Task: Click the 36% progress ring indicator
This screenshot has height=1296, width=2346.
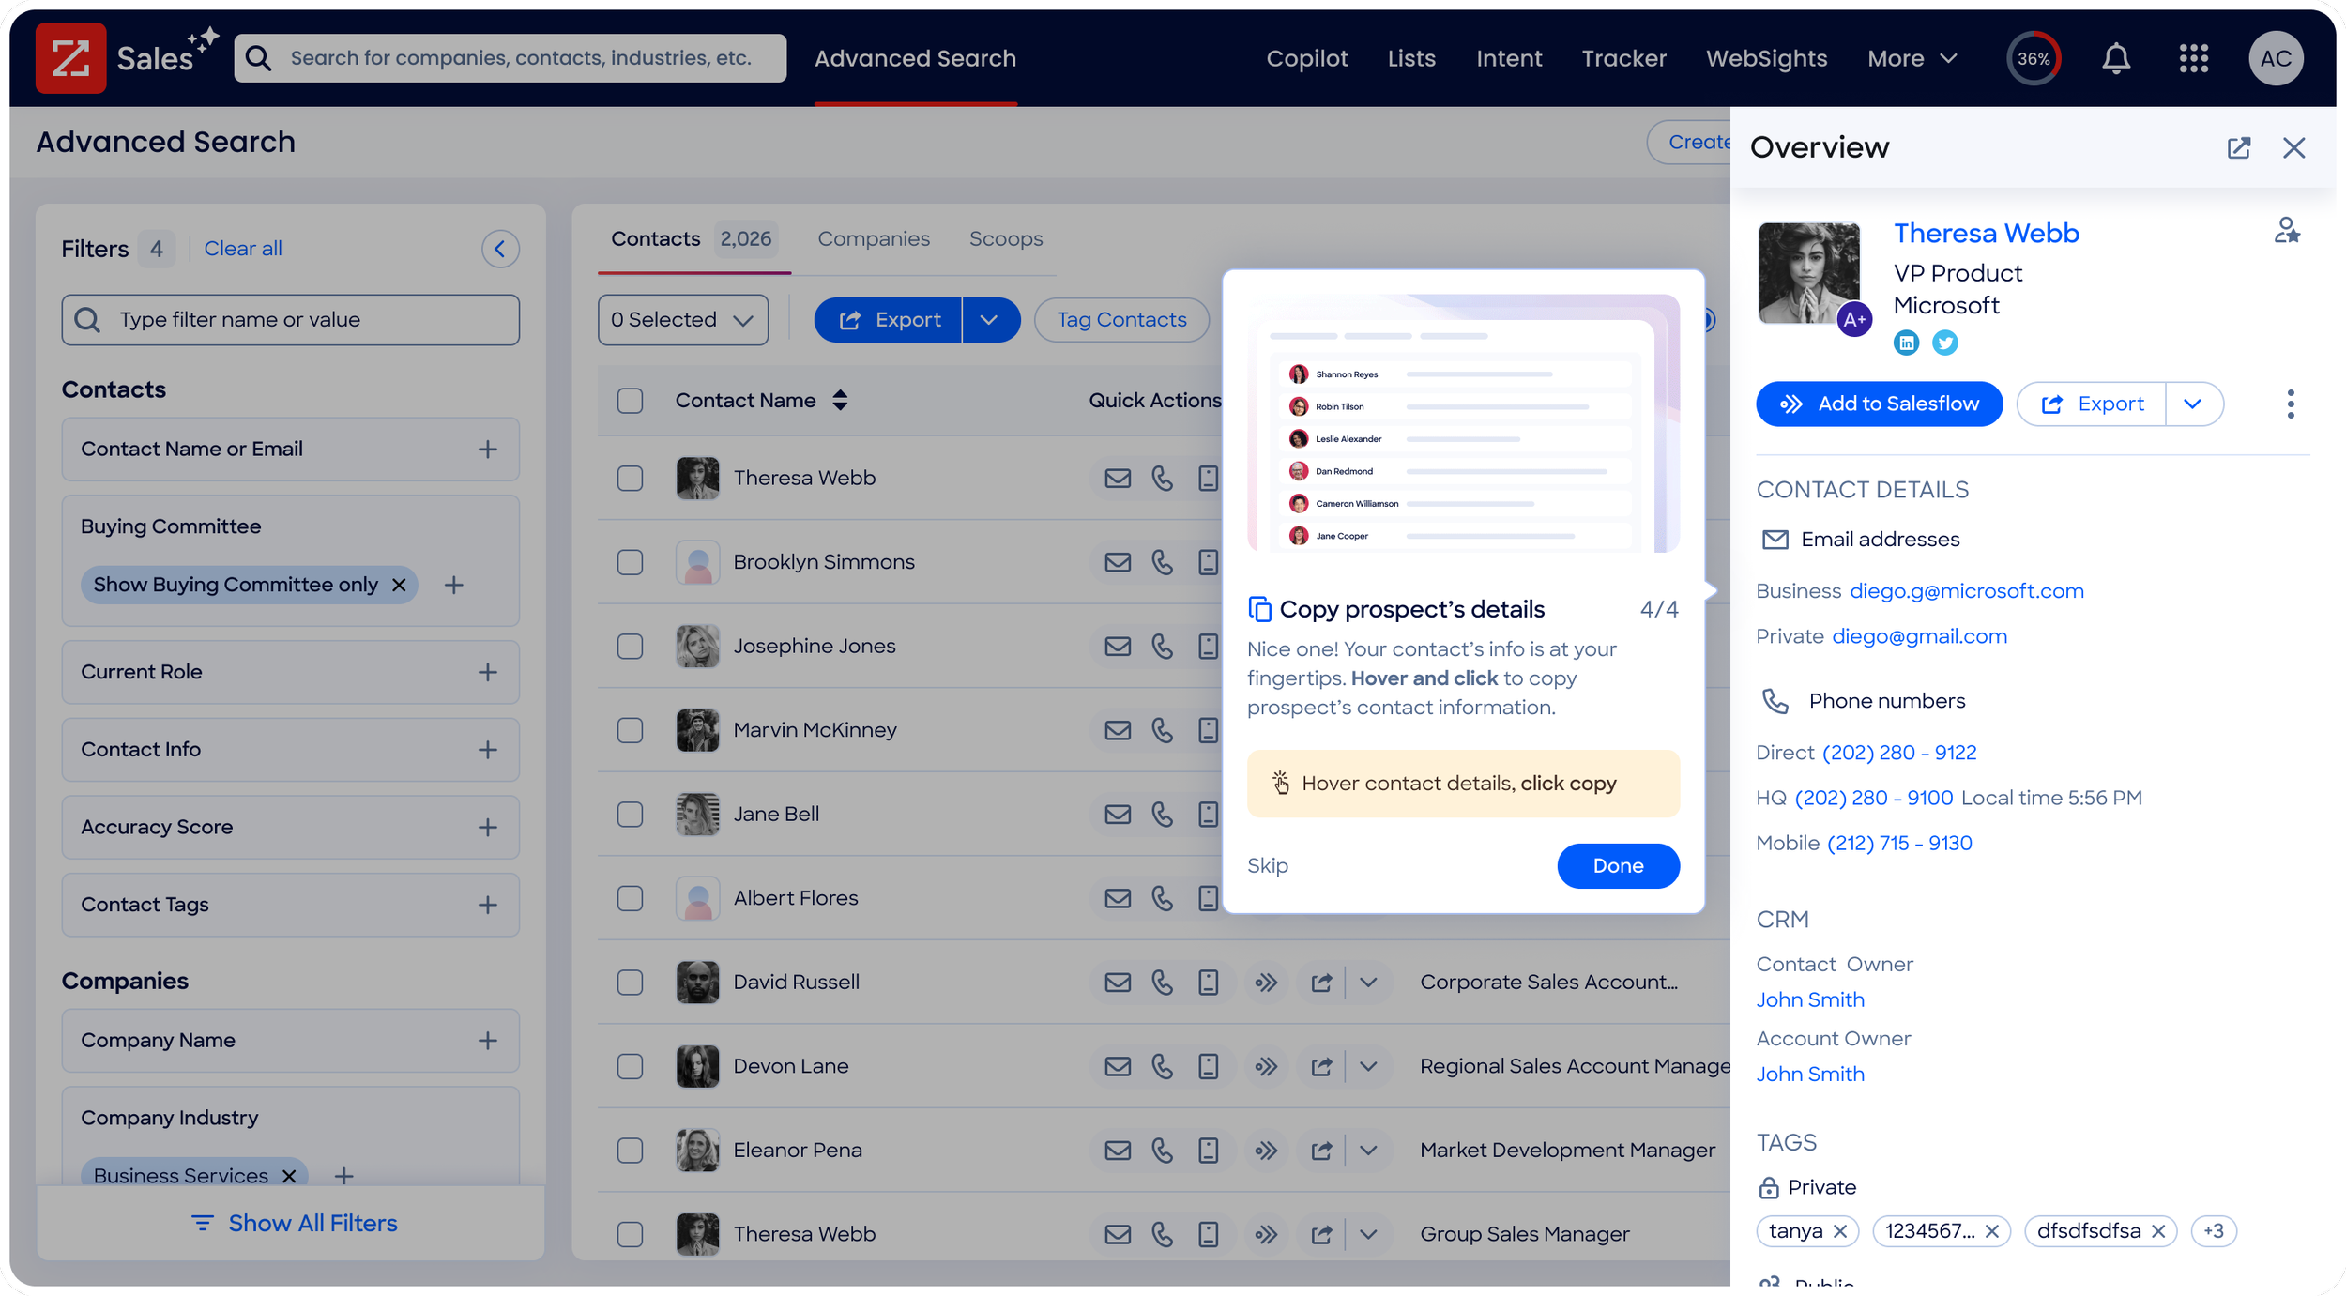Action: click(x=2033, y=58)
